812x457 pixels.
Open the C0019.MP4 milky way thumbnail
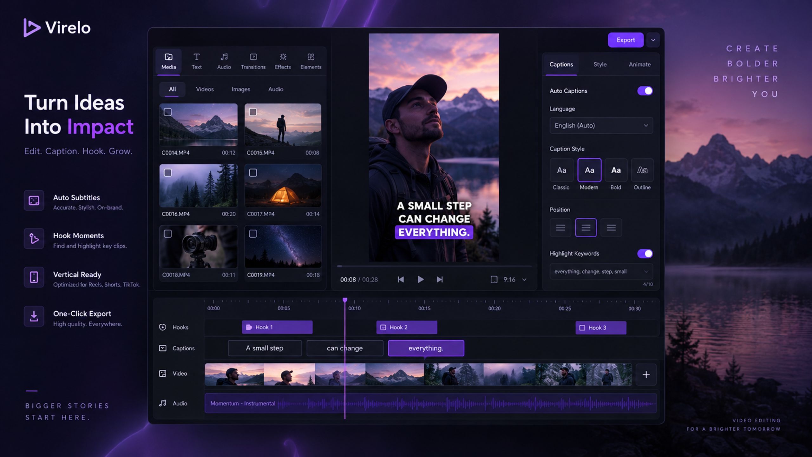coord(283,246)
